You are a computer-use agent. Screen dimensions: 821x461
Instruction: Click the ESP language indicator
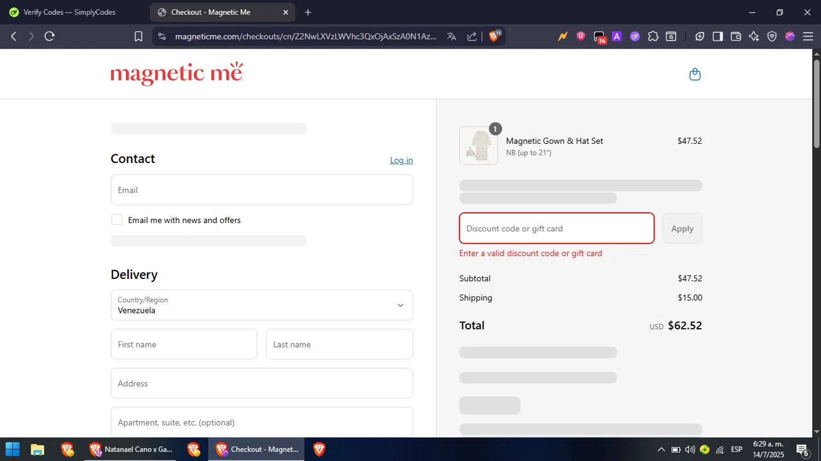[737, 450]
